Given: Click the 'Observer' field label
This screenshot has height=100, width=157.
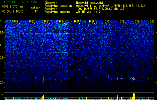Looking at the screenshot, I should (x=51, y=3).
